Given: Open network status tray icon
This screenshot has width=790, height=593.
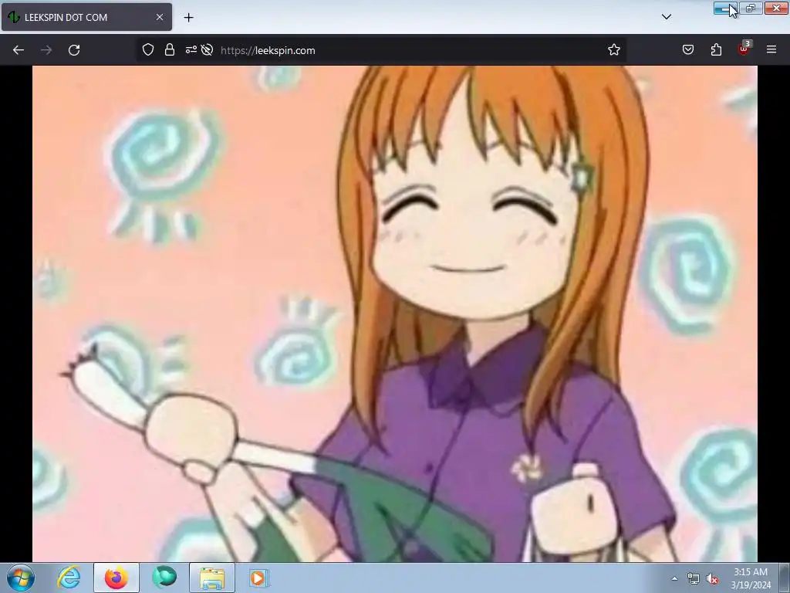Looking at the screenshot, I should click(x=694, y=579).
